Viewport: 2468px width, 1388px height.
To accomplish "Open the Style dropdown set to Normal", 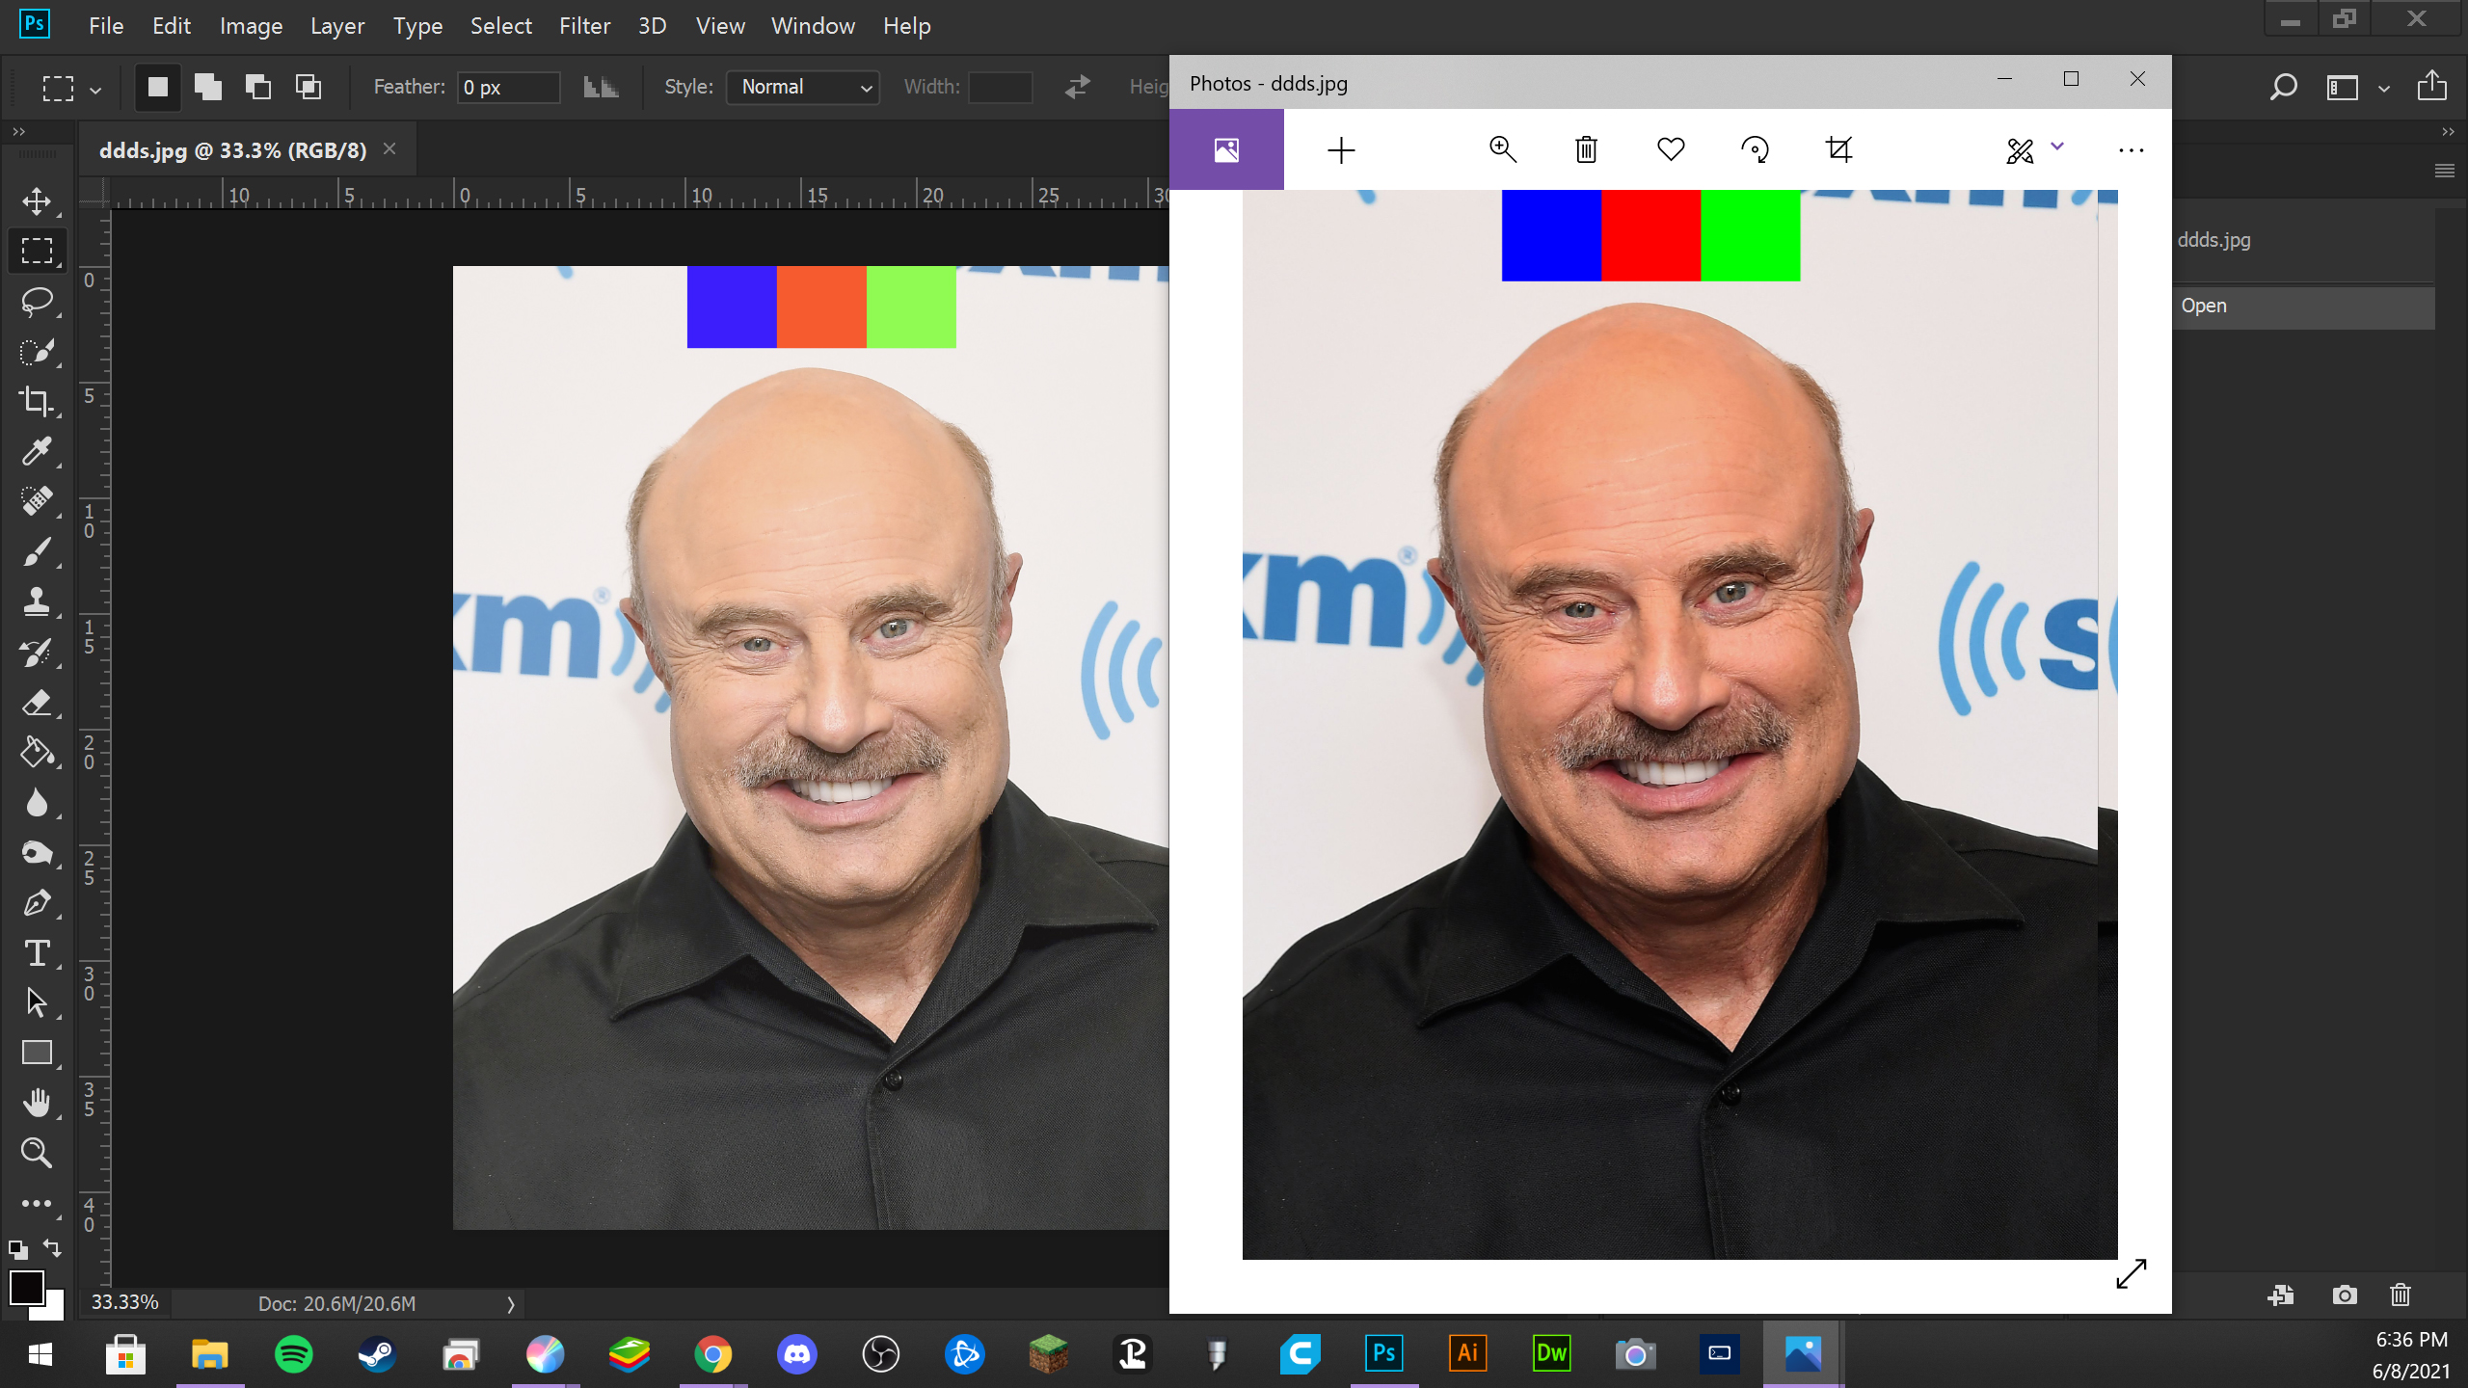I will pos(802,88).
